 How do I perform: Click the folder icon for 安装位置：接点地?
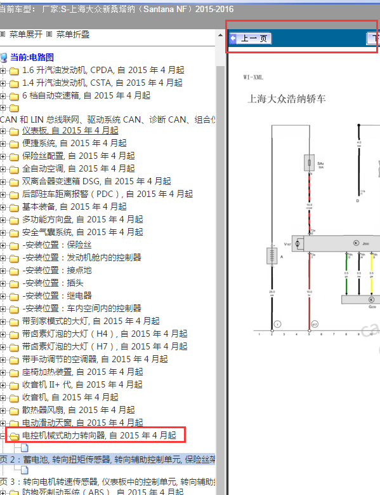(14, 271)
